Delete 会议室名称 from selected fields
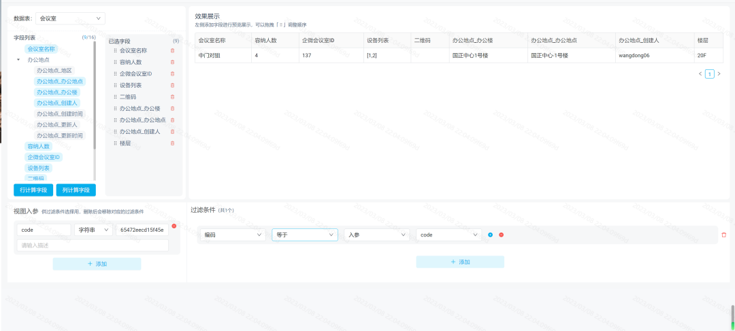Screen dimensions: 735x331 point(172,50)
